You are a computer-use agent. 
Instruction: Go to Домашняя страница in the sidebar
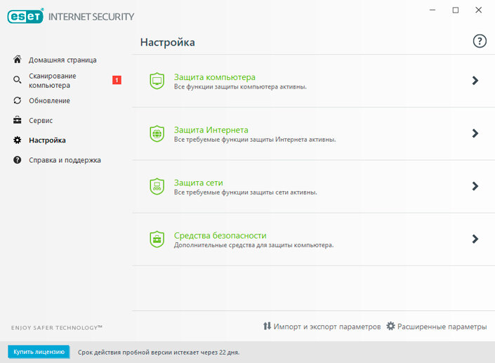point(62,60)
